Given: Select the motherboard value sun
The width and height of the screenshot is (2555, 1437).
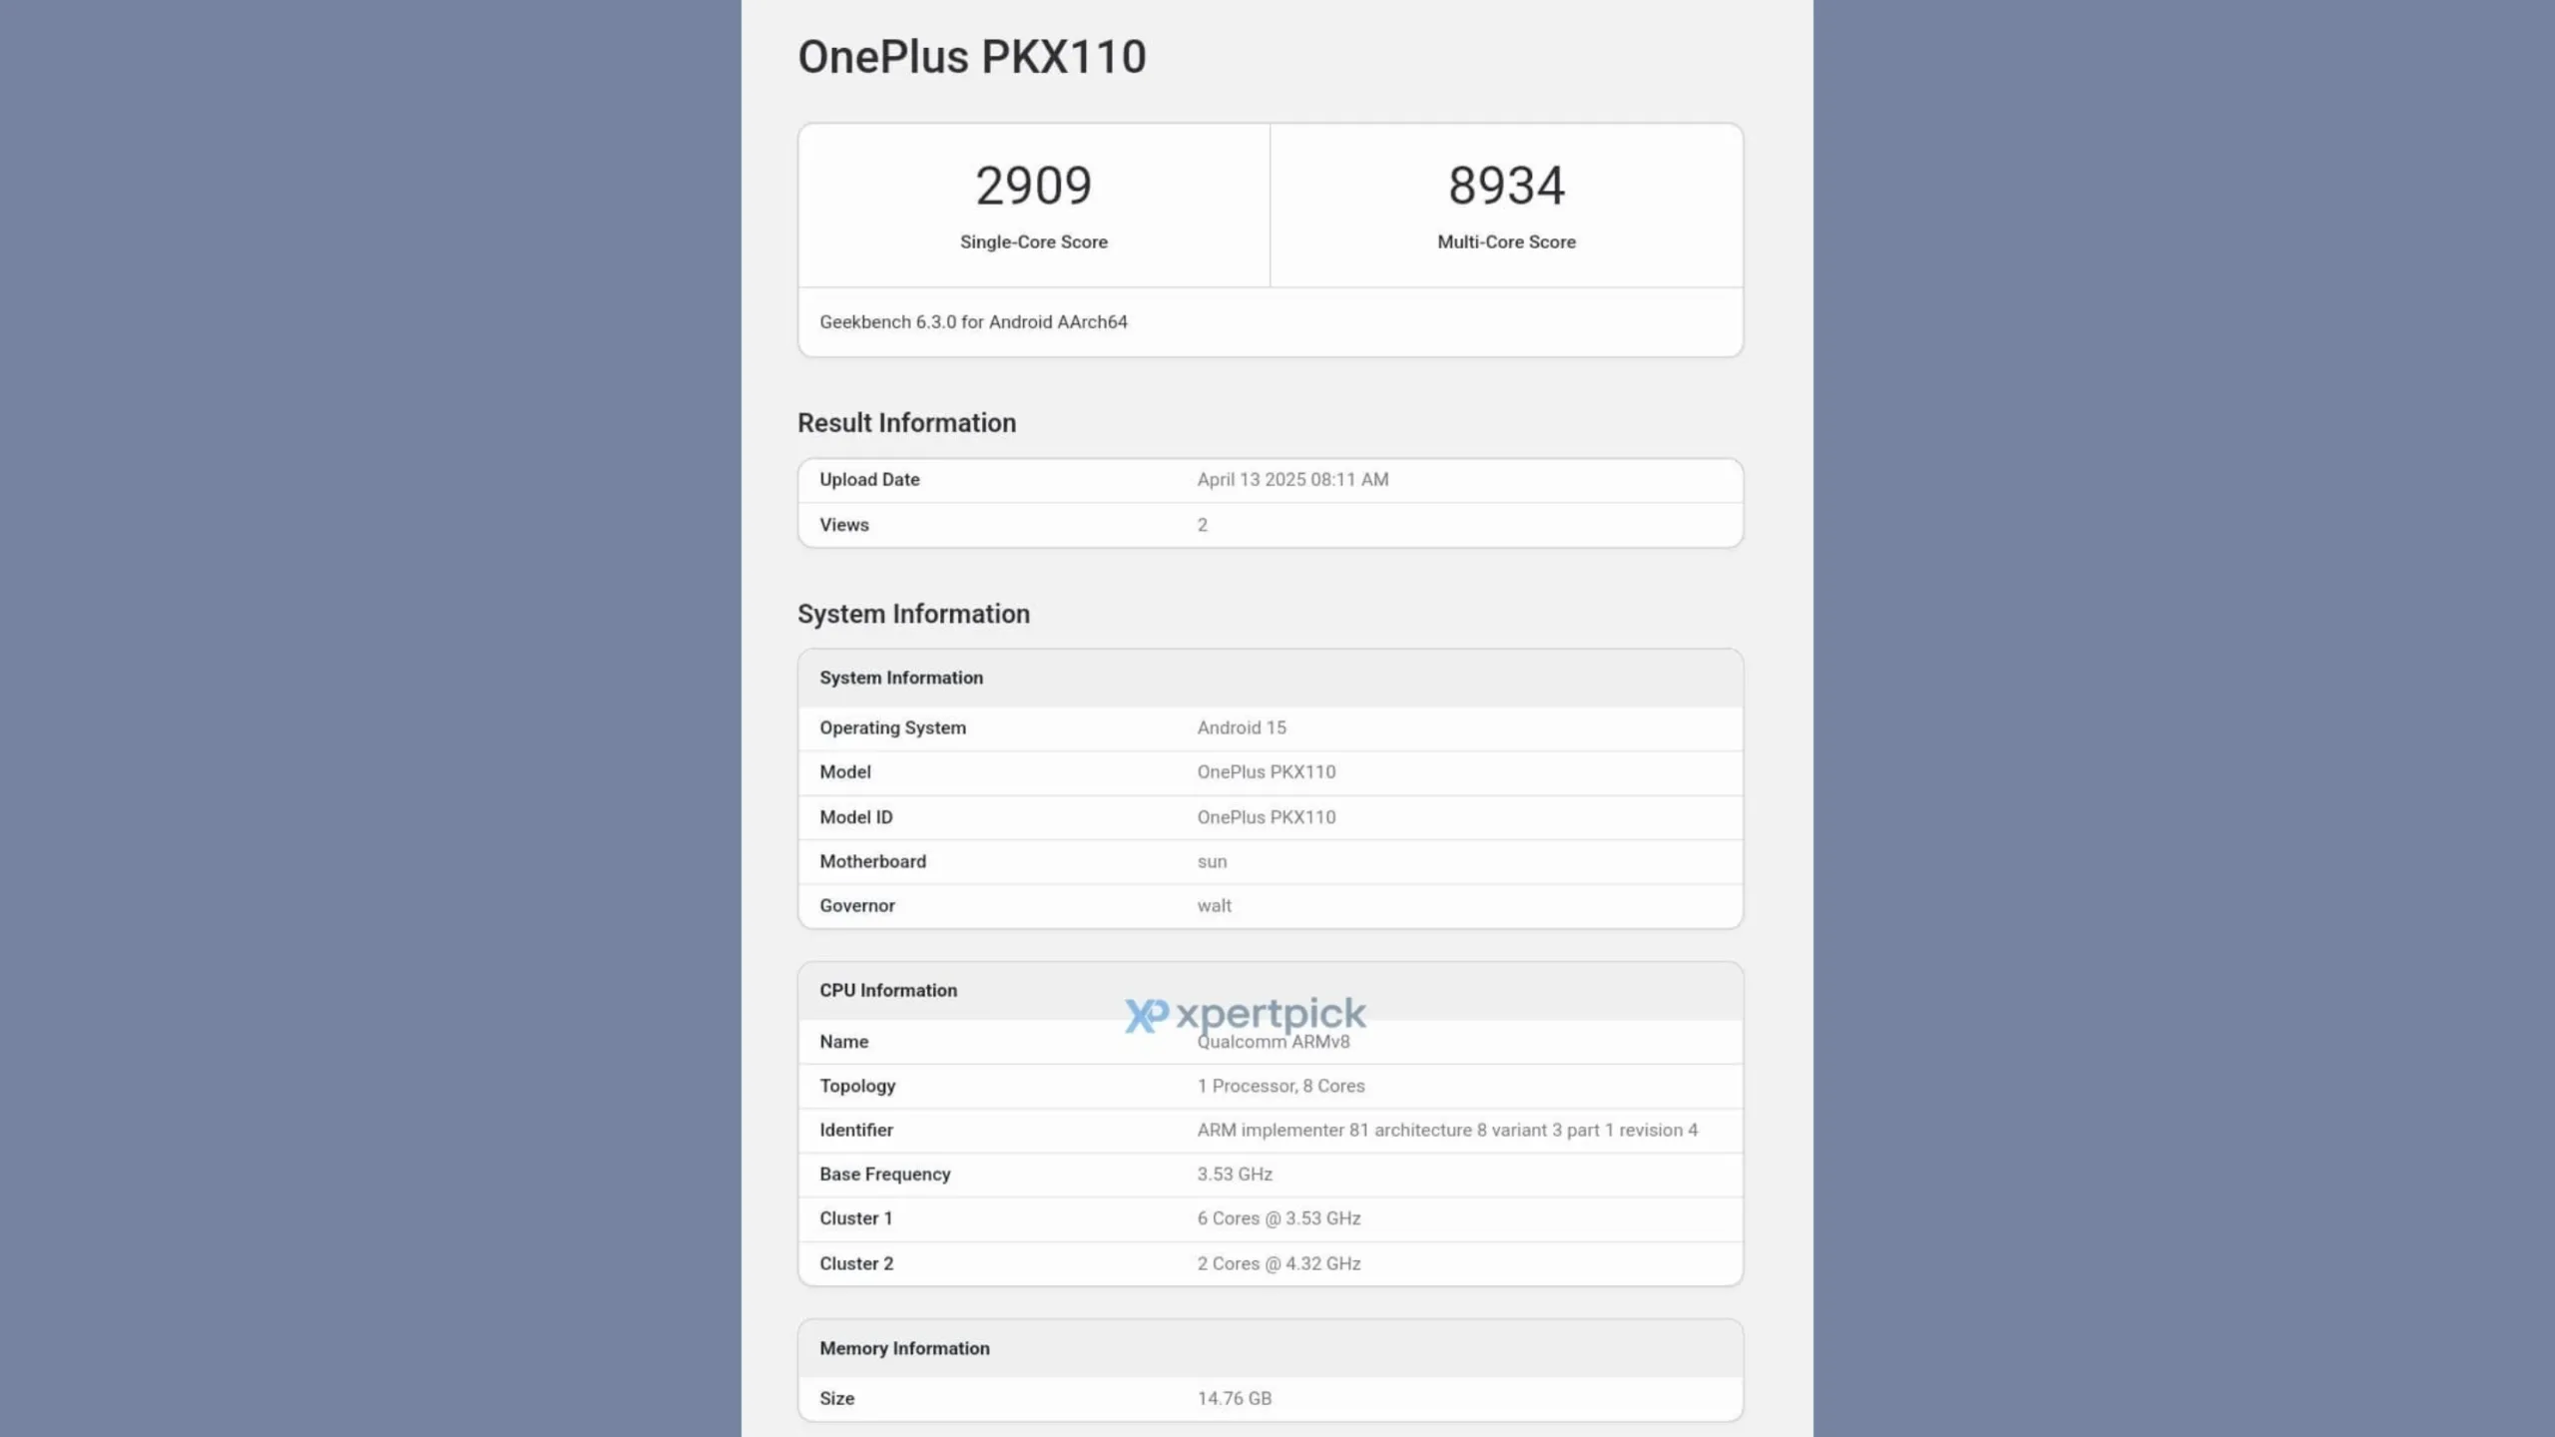Looking at the screenshot, I should click(1212, 861).
